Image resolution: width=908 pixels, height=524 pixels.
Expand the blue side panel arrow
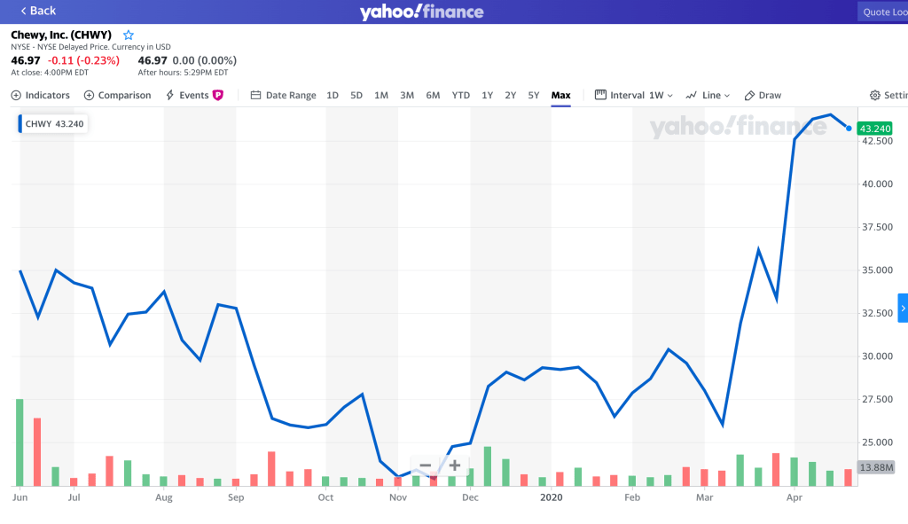point(903,308)
